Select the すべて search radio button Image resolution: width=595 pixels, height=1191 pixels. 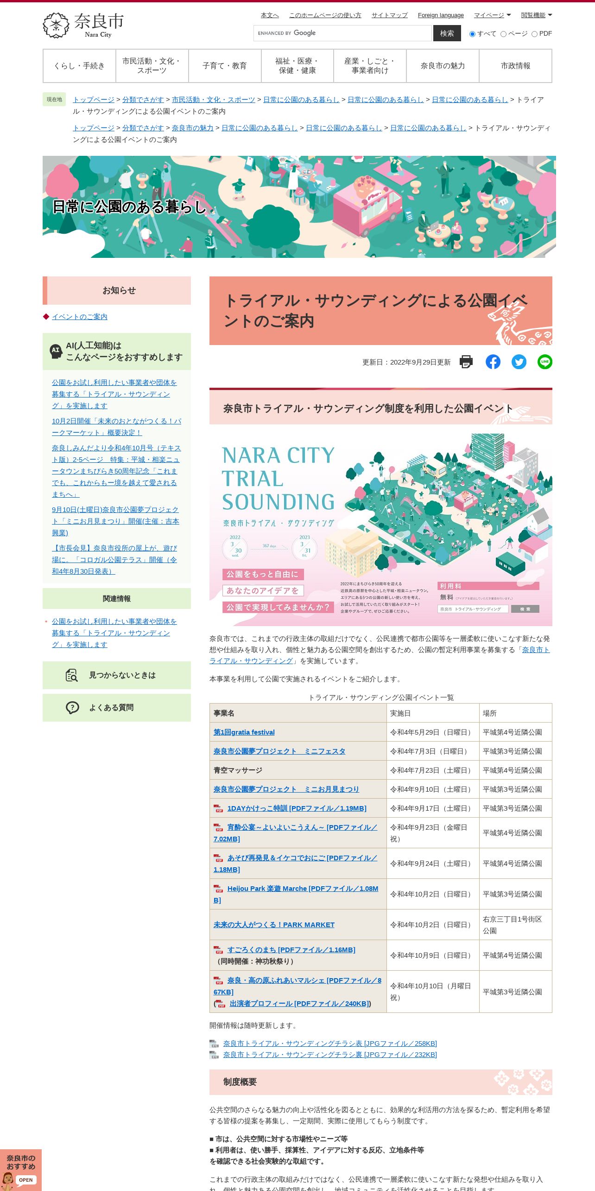coord(472,34)
